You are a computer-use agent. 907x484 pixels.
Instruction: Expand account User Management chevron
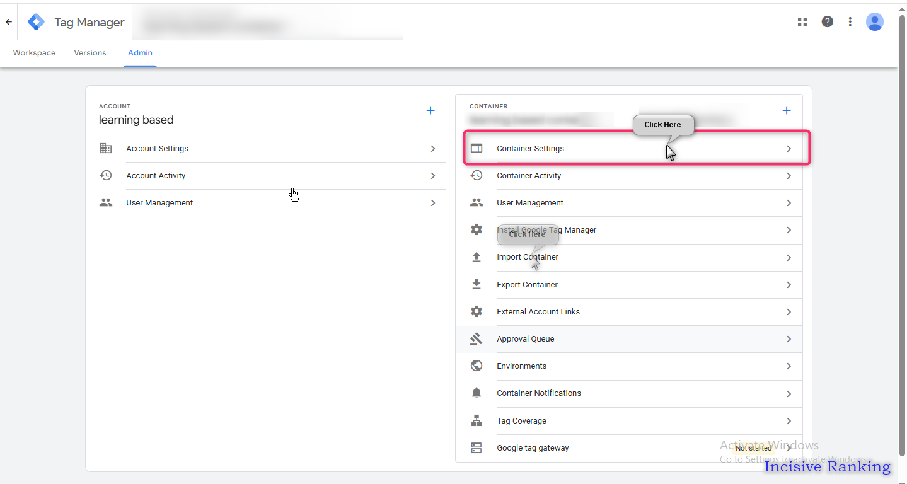(433, 203)
